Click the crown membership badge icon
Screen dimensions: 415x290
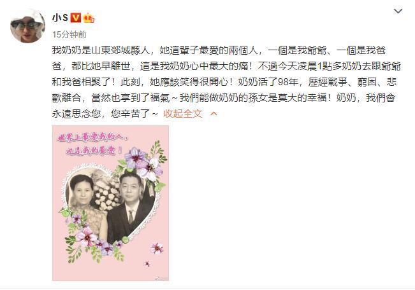pos(89,18)
